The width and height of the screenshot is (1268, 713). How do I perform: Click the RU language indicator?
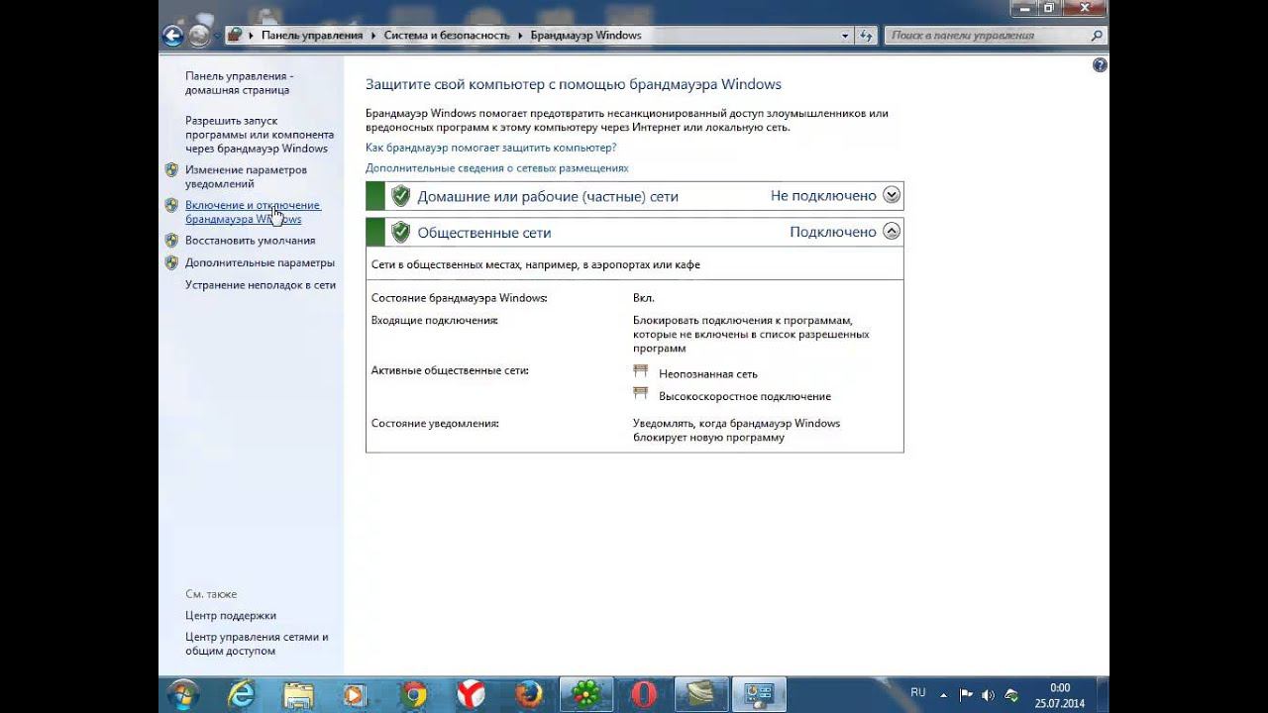(917, 691)
